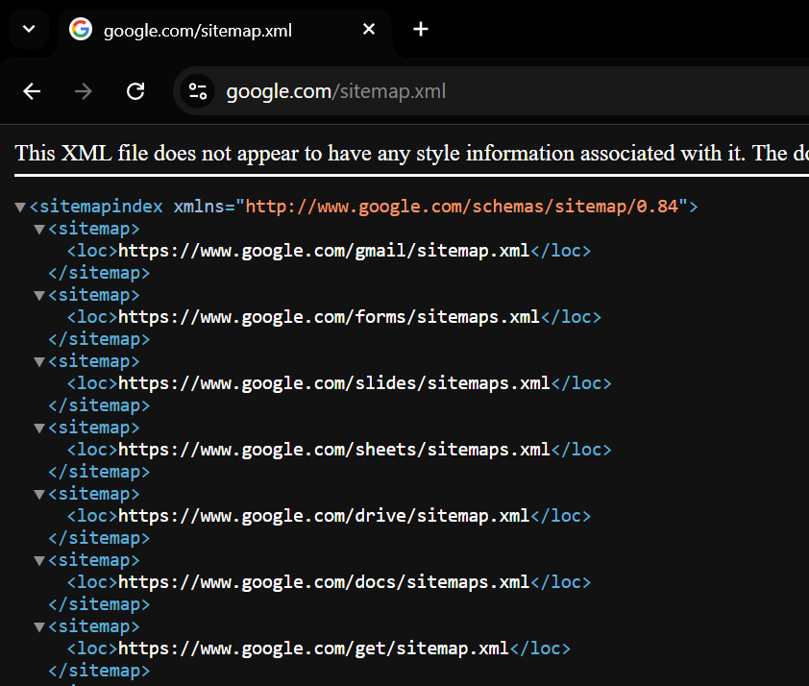View site information icon in address bar
The image size is (809, 686).
point(198,91)
